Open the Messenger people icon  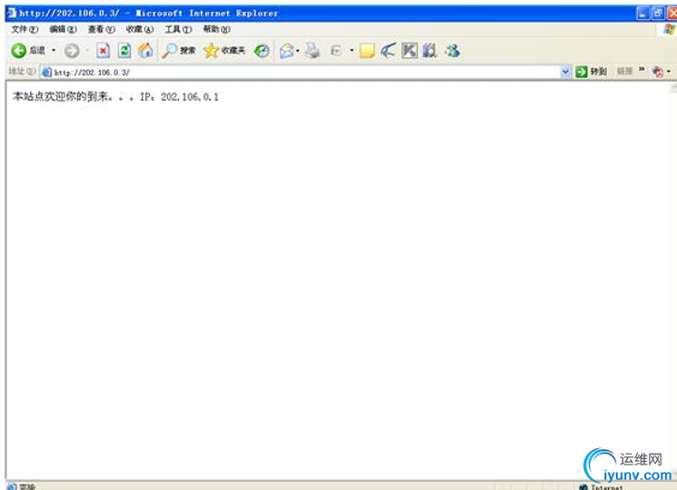pyautogui.click(x=452, y=51)
